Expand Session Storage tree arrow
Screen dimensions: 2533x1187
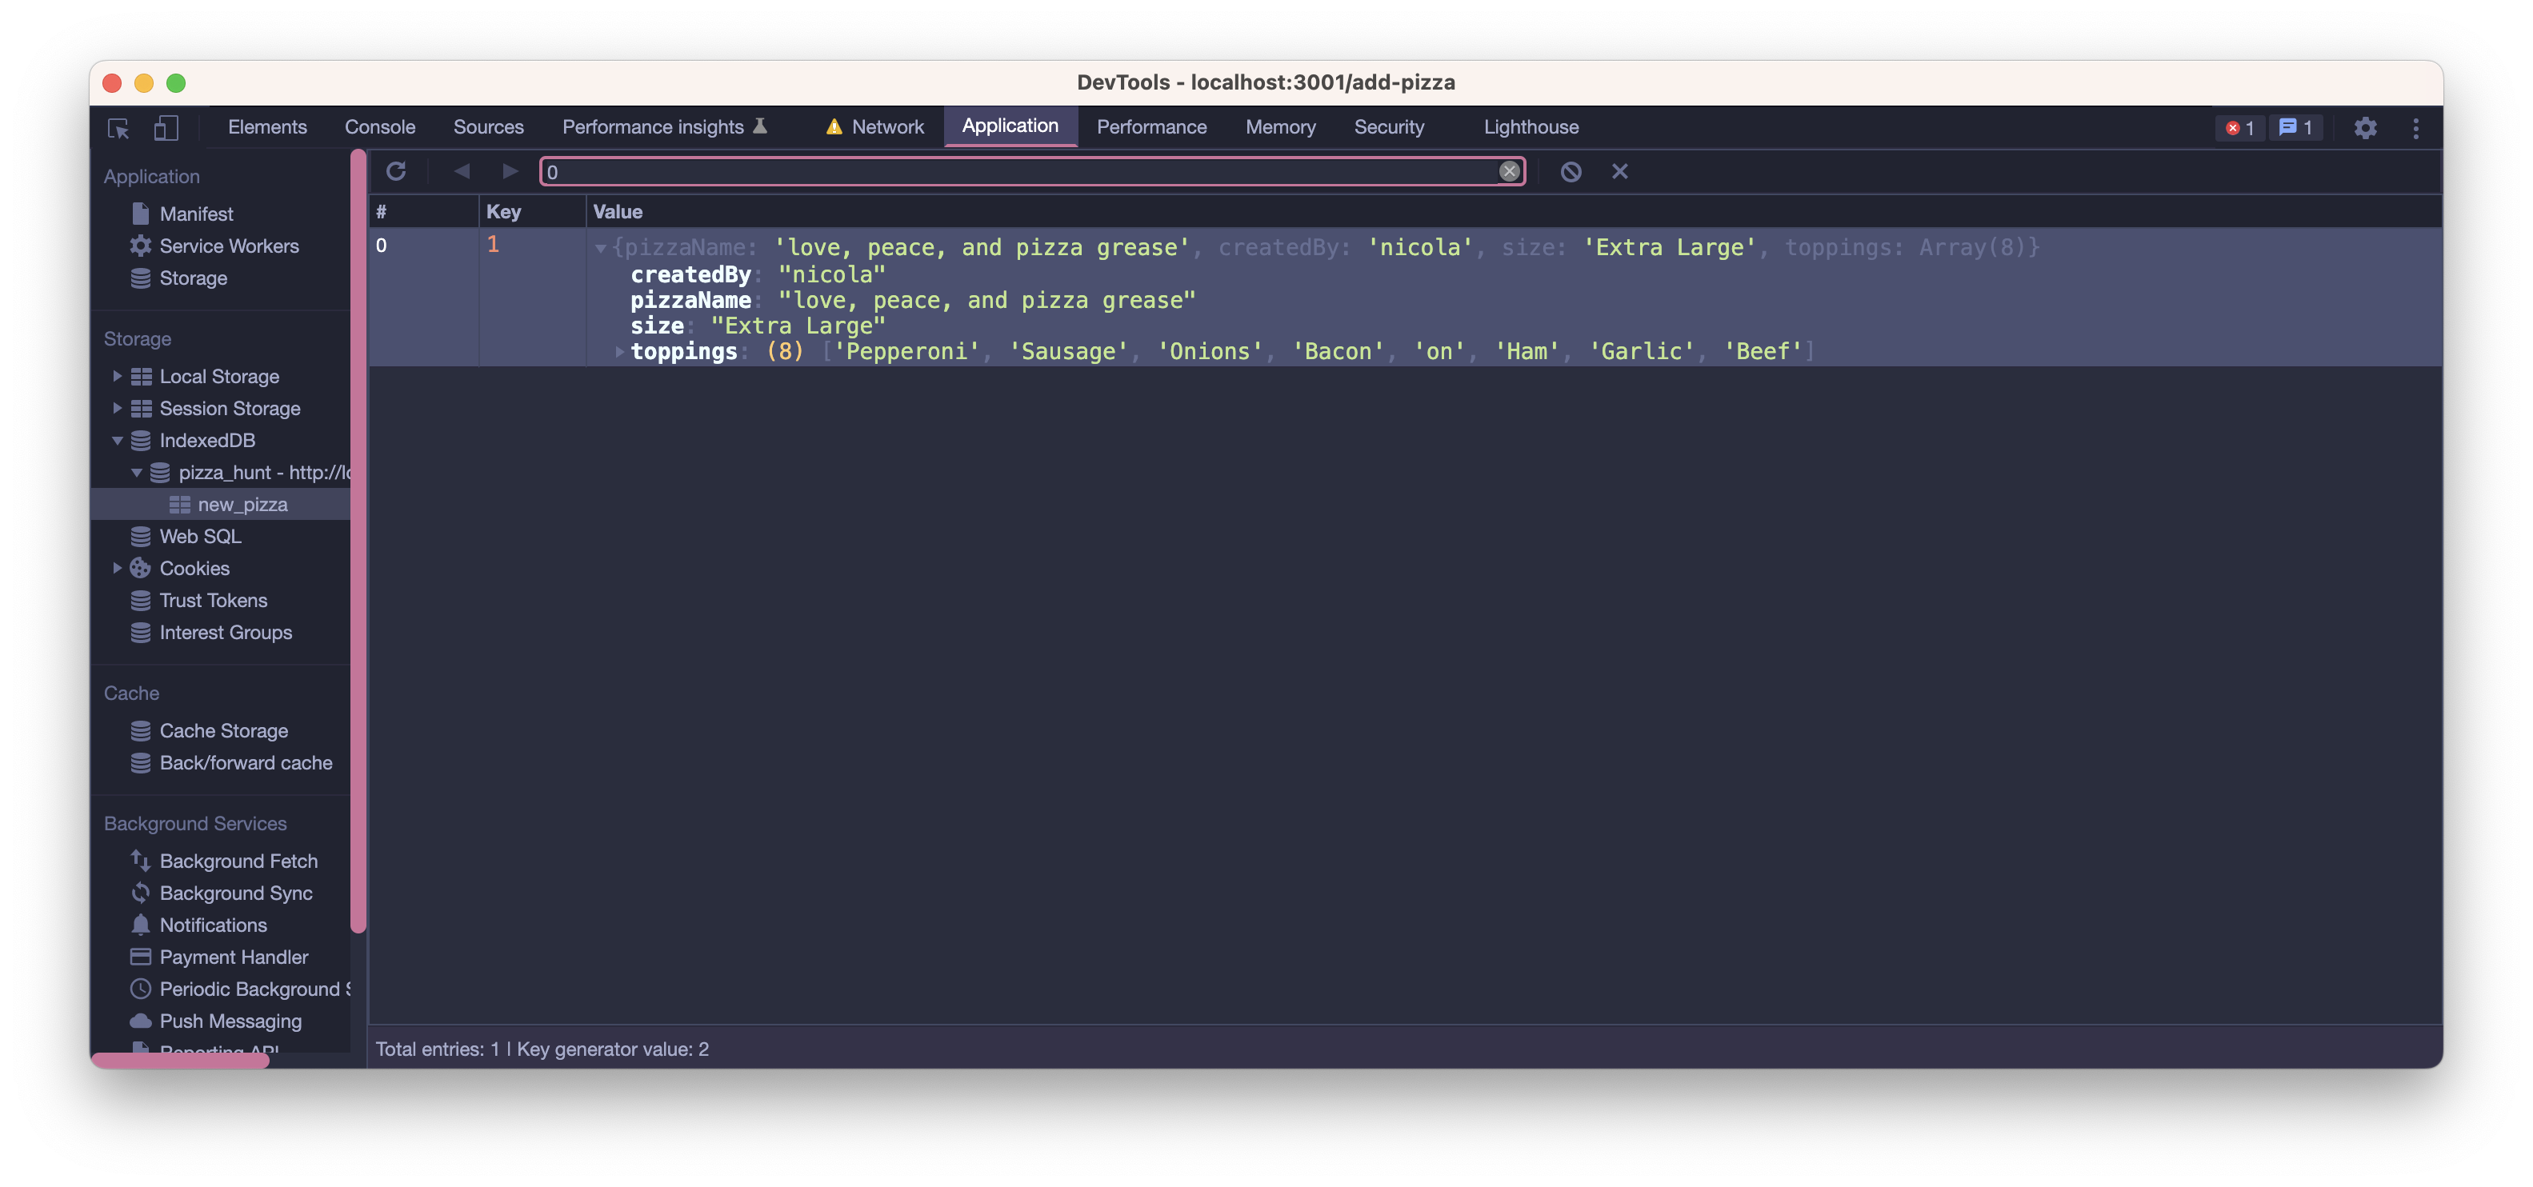(117, 408)
